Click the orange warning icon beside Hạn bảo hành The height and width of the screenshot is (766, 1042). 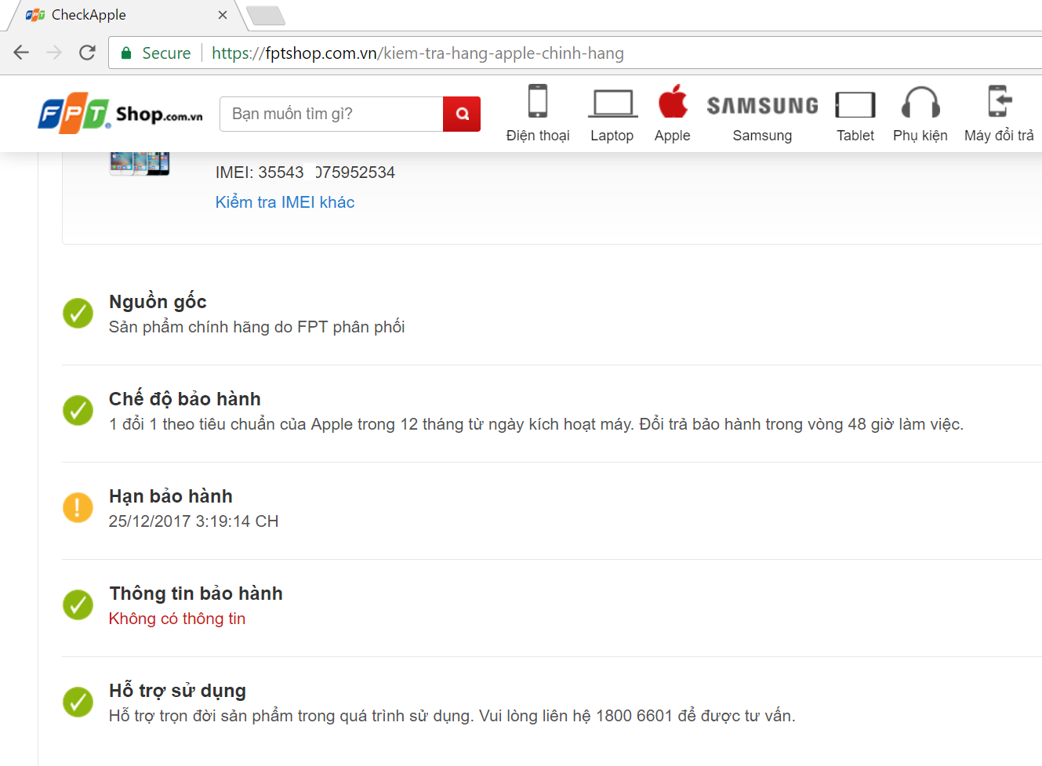coord(78,507)
